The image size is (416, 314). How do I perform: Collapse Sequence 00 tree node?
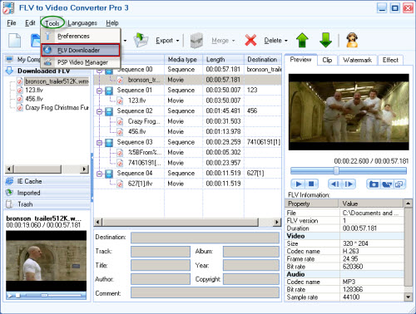click(x=99, y=71)
